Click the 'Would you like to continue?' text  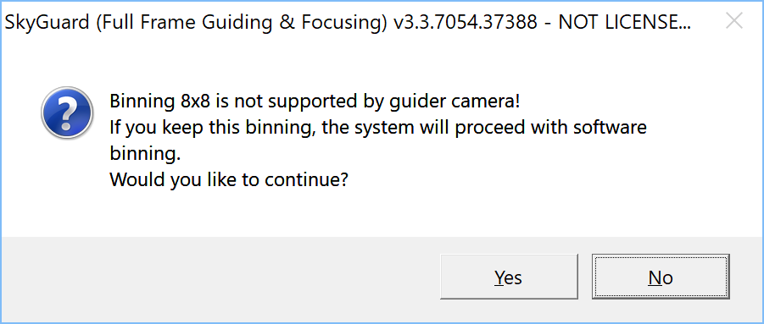coord(228,180)
